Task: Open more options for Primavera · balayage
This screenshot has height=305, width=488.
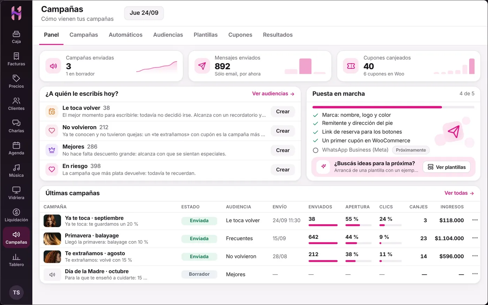Action: [x=475, y=238]
